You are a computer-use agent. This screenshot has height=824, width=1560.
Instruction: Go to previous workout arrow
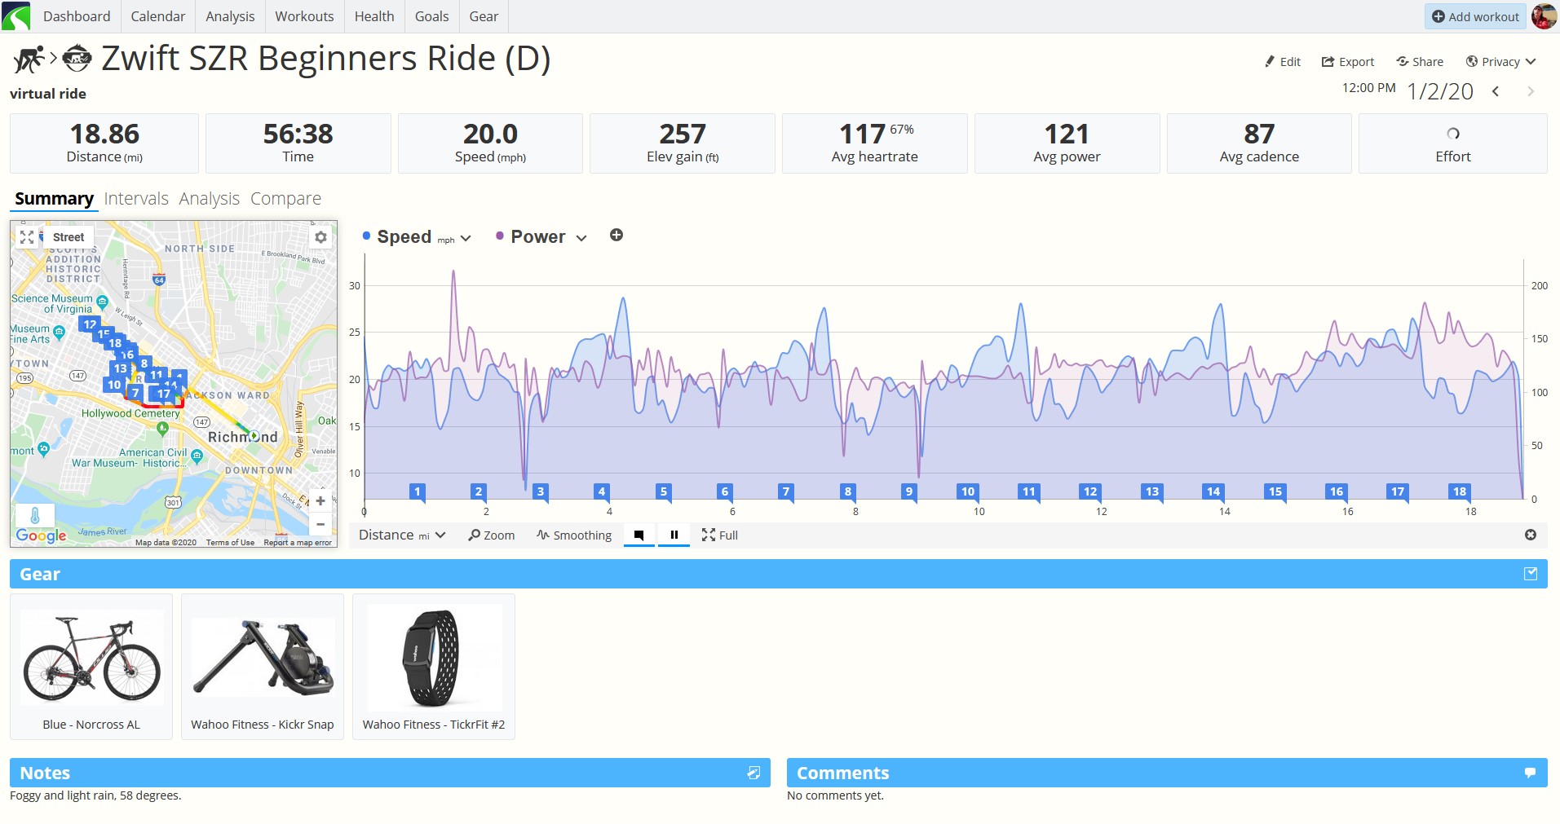(1496, 91)
